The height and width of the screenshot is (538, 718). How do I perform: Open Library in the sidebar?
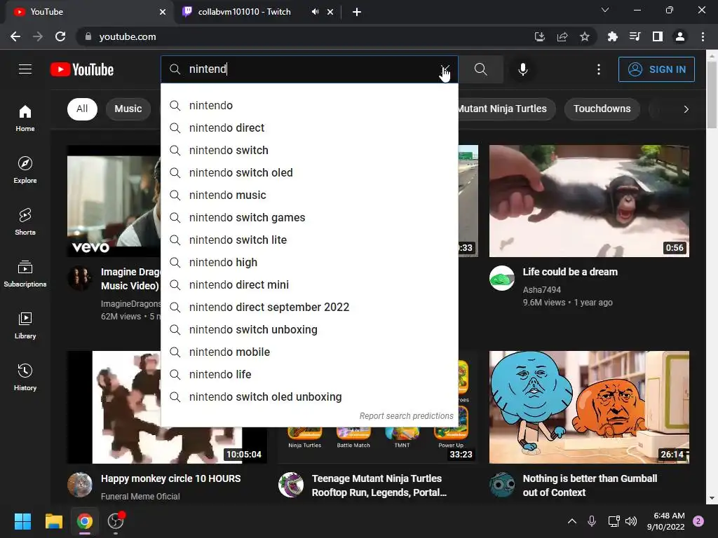(25, 325)
